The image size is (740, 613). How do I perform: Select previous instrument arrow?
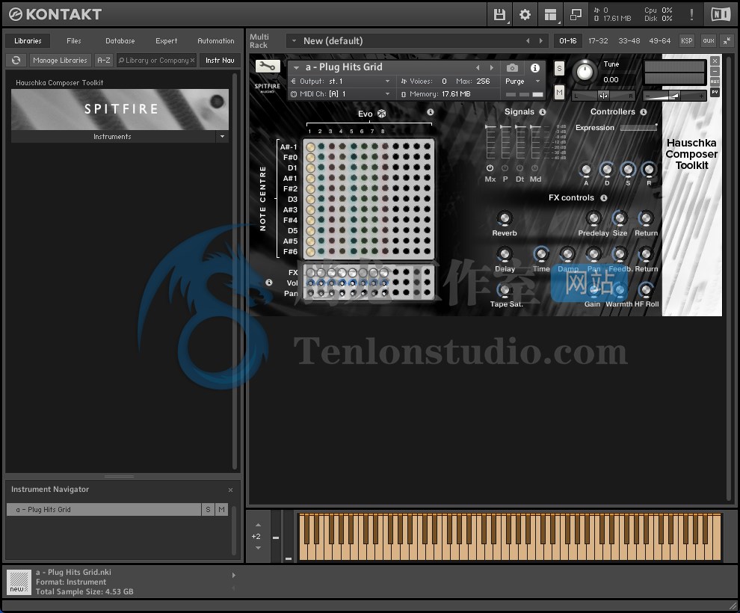coord(478,67)
